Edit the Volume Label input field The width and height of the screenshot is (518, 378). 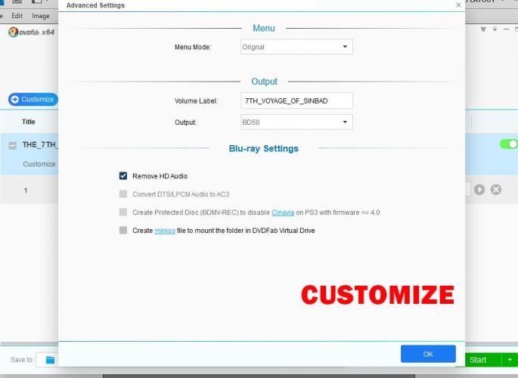click(296, 101)
